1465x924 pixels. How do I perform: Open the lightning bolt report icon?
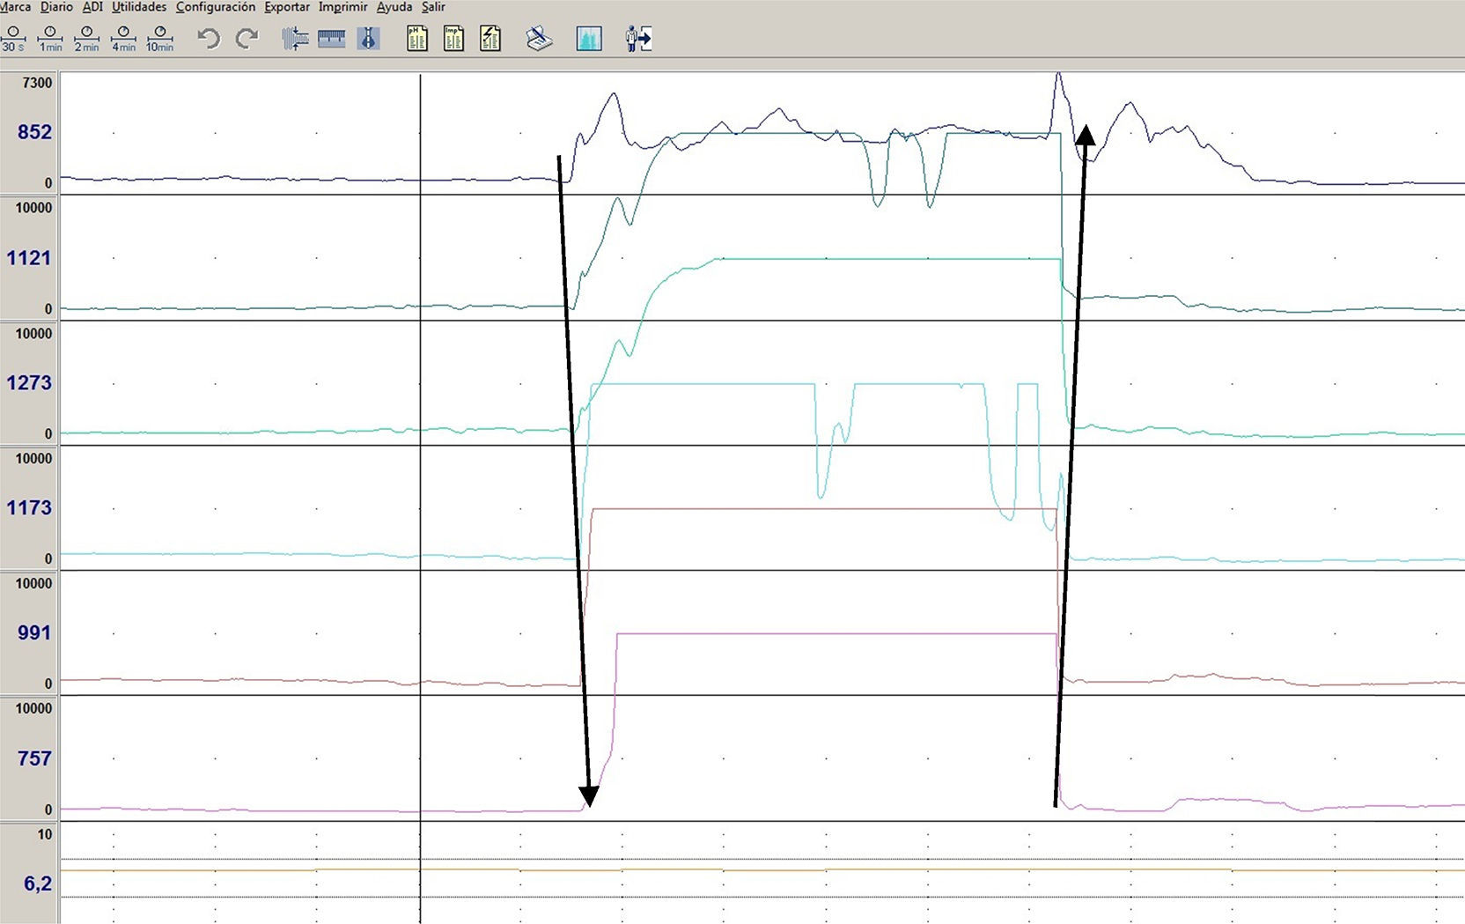[x=490, y=39]
